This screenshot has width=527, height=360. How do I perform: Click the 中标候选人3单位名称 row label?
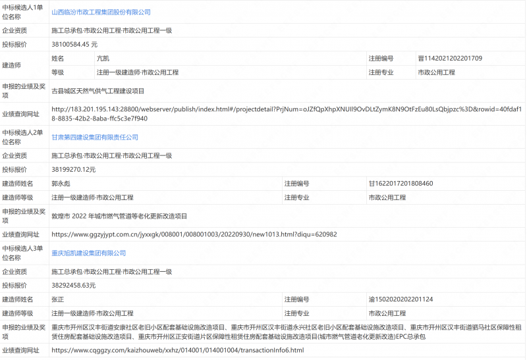tap(23, 253)
